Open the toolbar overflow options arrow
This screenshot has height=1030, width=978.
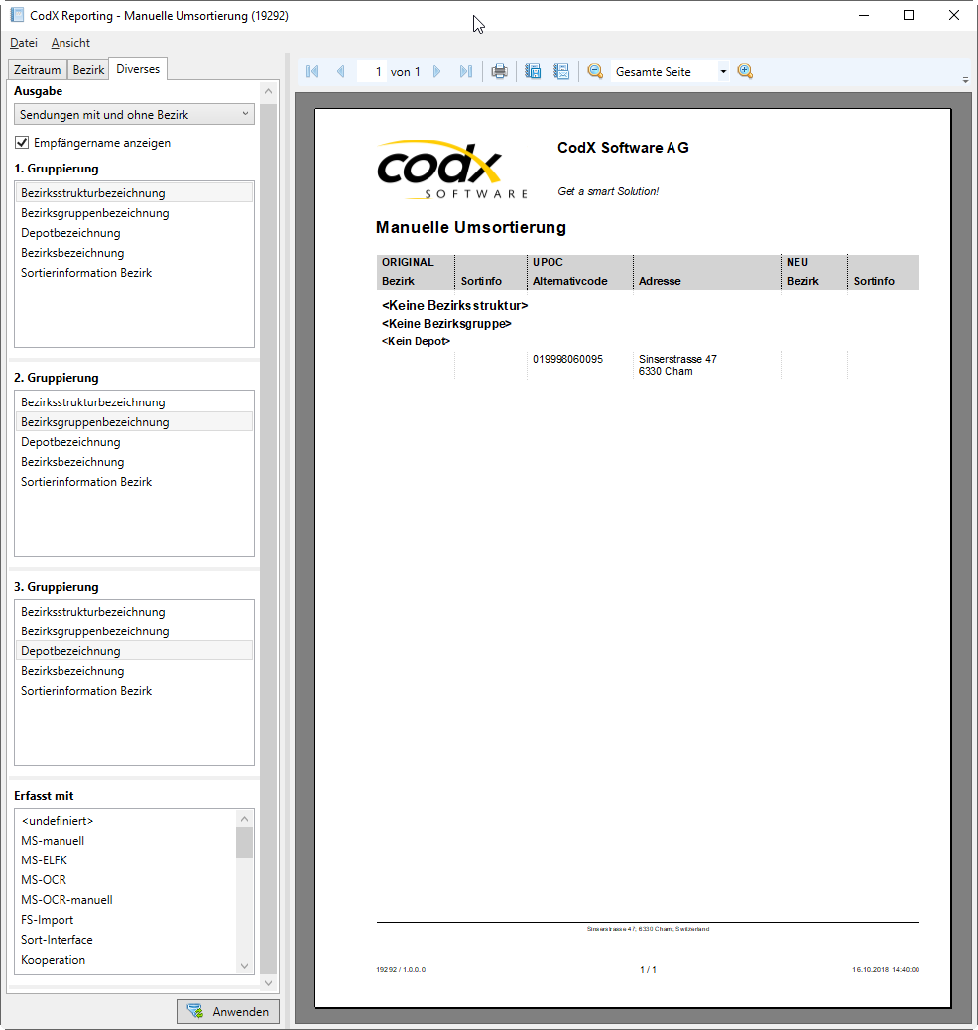[x=965, y=80]
